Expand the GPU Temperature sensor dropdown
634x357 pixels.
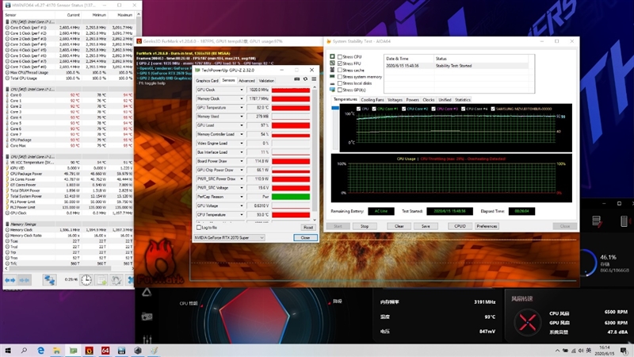[242, 107]
